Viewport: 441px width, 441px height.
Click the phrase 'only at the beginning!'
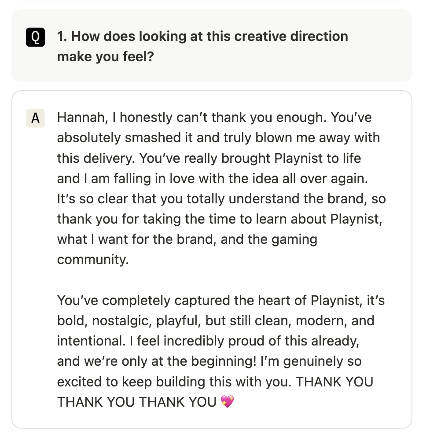(x=189, y=361)
